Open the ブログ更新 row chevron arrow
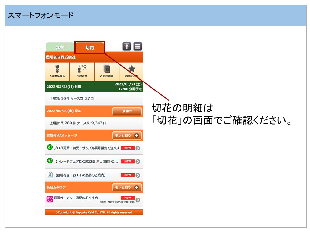 [138, 148]
